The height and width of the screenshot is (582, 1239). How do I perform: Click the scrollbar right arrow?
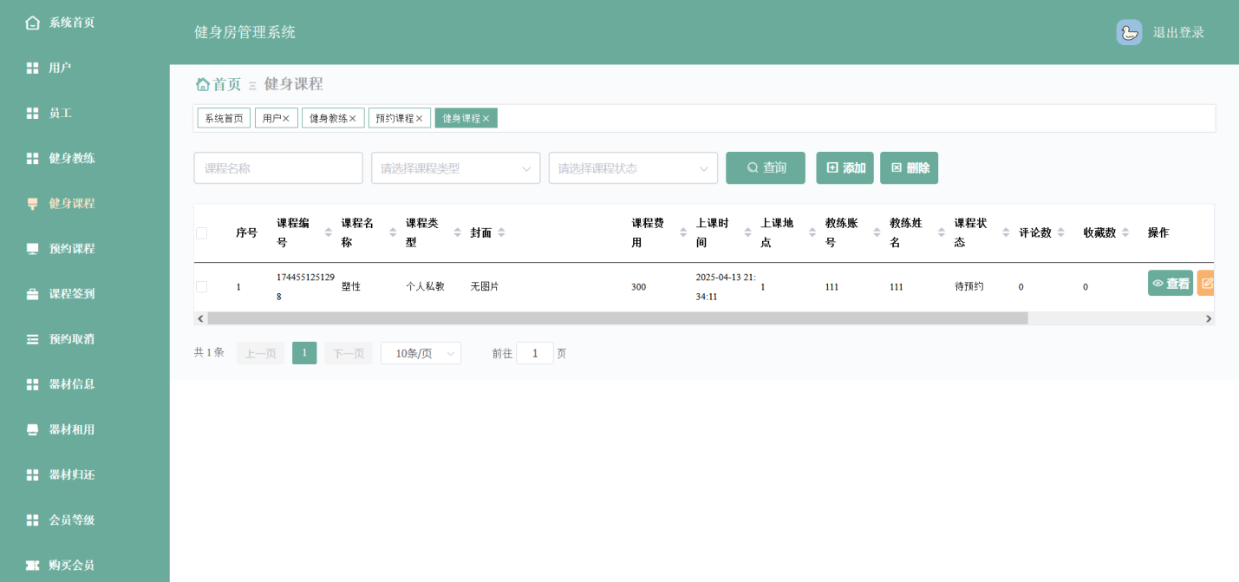click(x=1208, y=318)
